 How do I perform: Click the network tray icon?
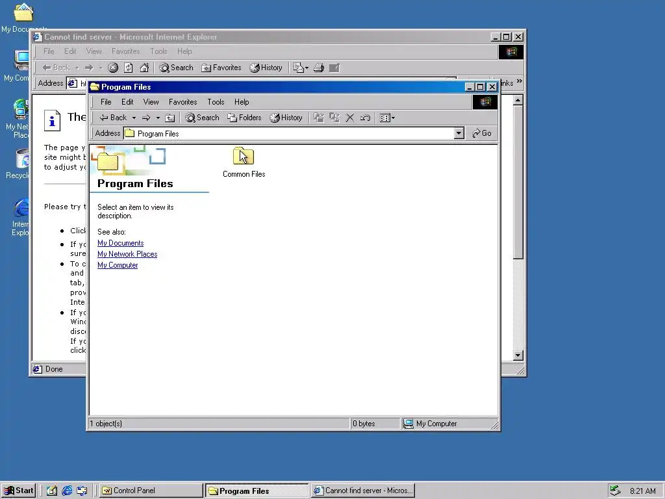click(x=615, y=491)
